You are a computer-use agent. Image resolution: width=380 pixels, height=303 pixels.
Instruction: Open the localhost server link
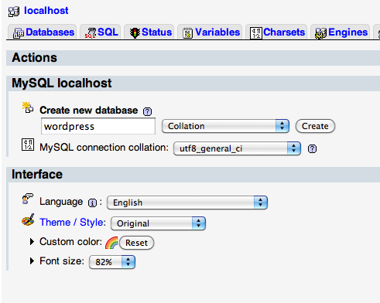[46, 11]
